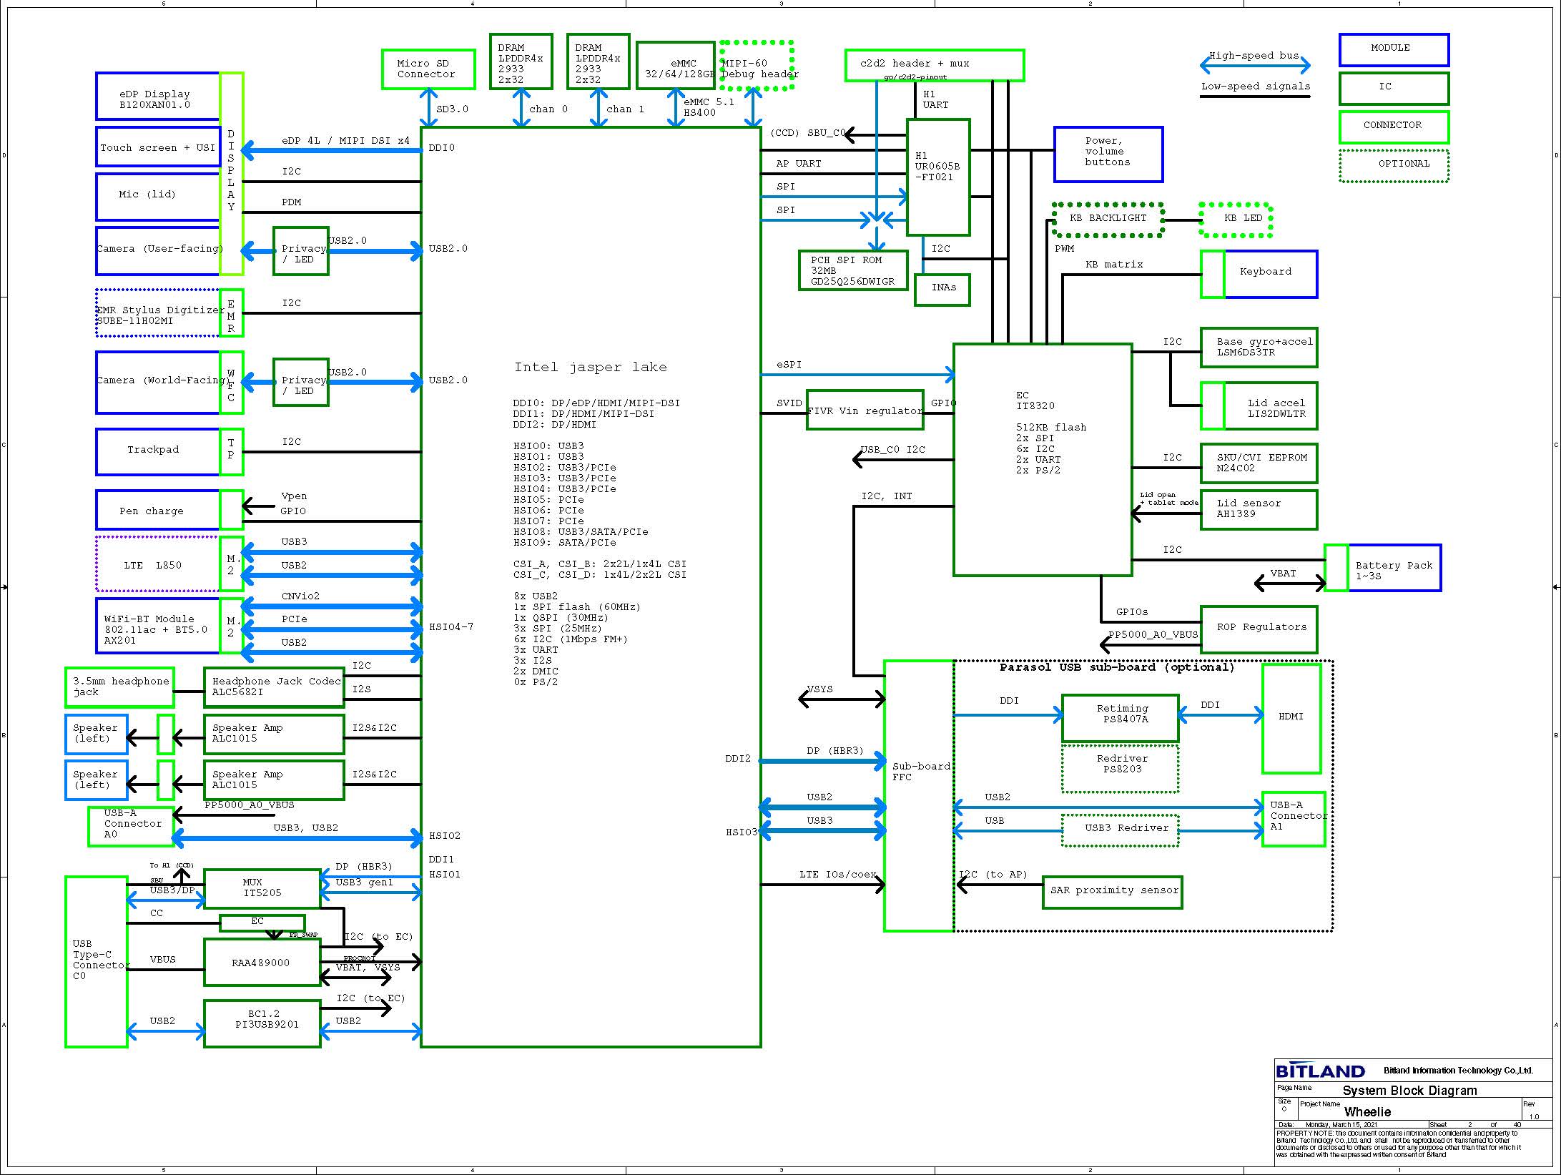Select the EC IT8320 block
The height and width of the screenshot is (1175, 1561).
click(x=1042, y=459)
